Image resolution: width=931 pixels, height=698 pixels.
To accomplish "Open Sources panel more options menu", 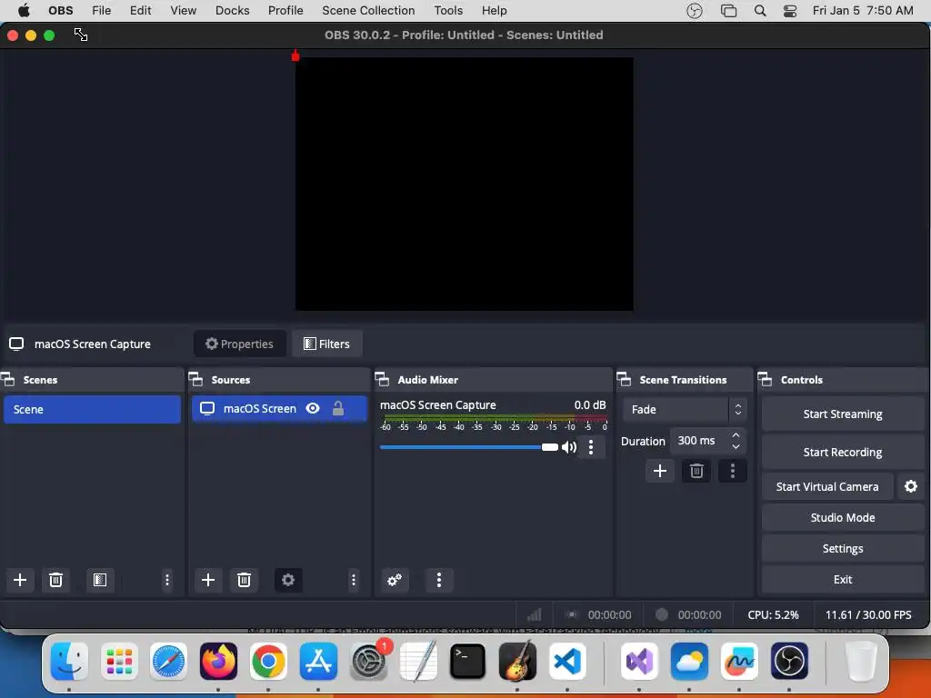I will coord(354,580).
